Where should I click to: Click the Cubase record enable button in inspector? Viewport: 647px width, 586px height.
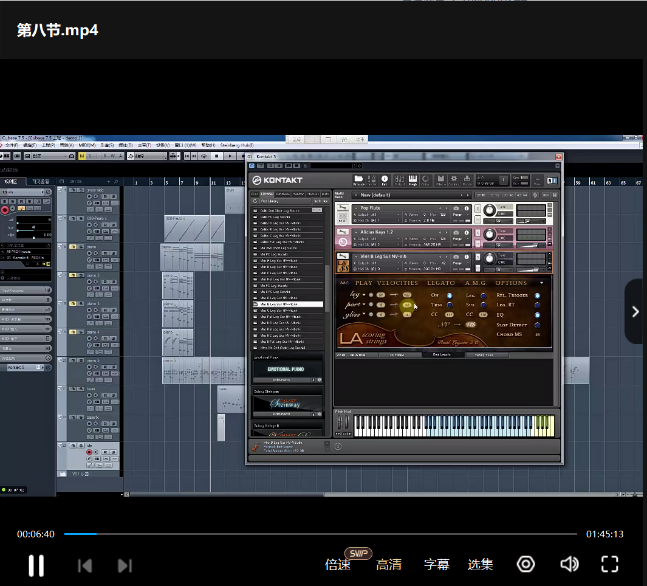5,210
